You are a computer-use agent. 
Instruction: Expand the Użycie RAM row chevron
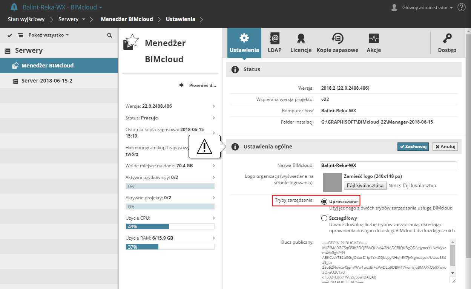(214, 238)
